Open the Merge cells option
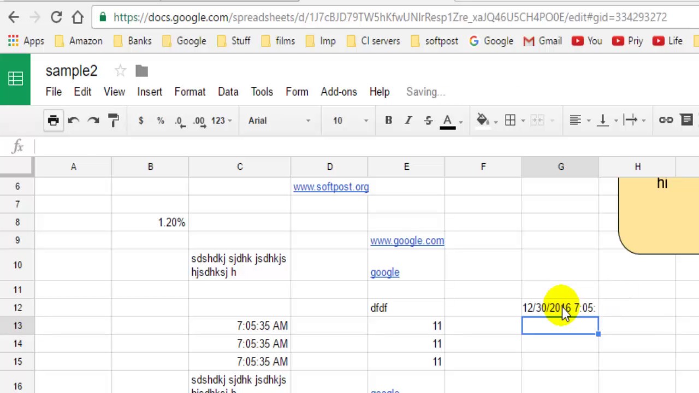 [537, 120]
